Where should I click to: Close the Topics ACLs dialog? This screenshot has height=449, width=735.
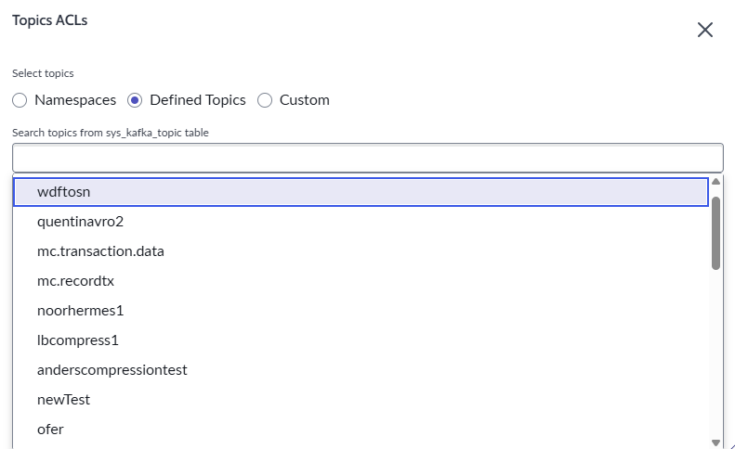pyautogui.click(x=704, y=30)
